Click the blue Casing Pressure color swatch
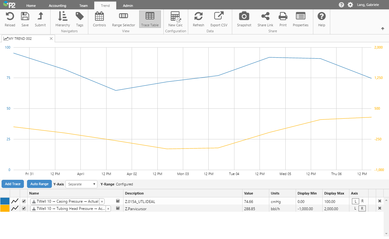This screenshot has width=389, height=239. click(5, 201)
